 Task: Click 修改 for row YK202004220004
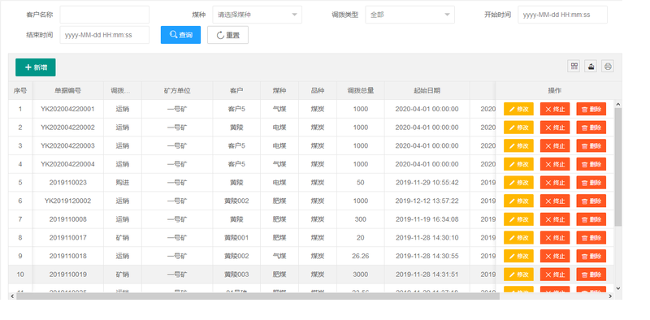(x=518, y=164)
